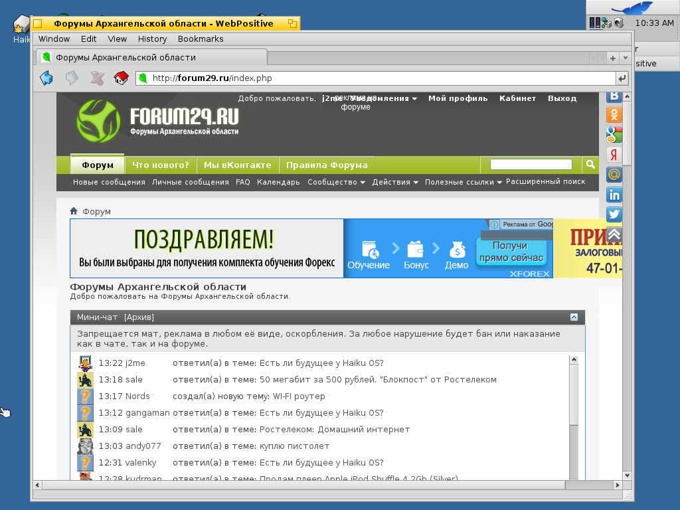Open the tab list dropdown arrow
This screenshot has height=510, width=680.
[x=626, y=58]
